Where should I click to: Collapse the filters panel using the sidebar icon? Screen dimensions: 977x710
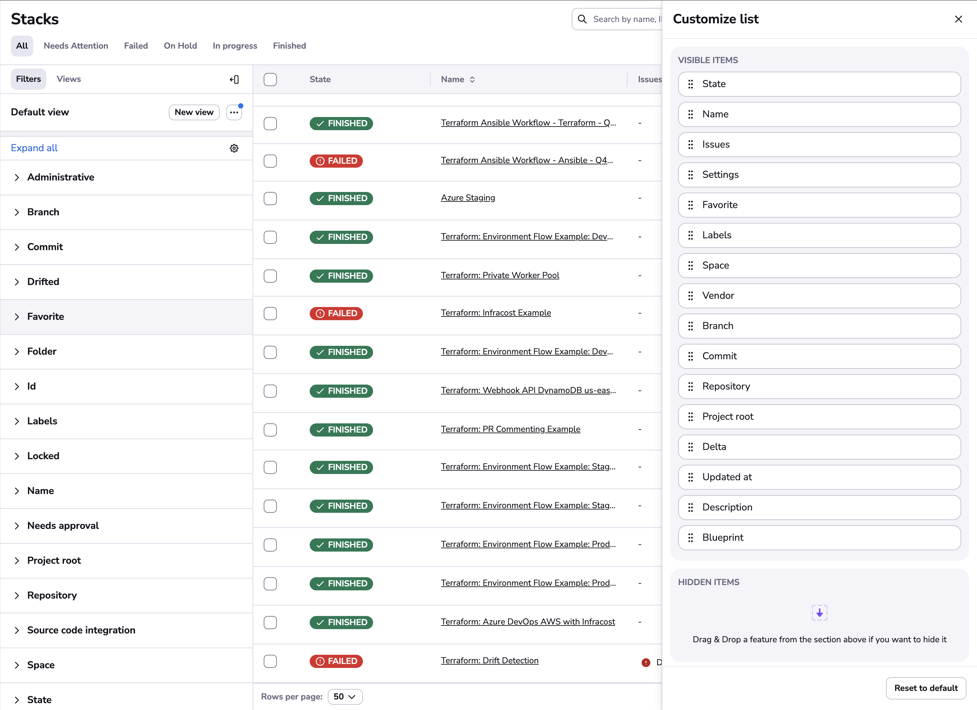234,79
